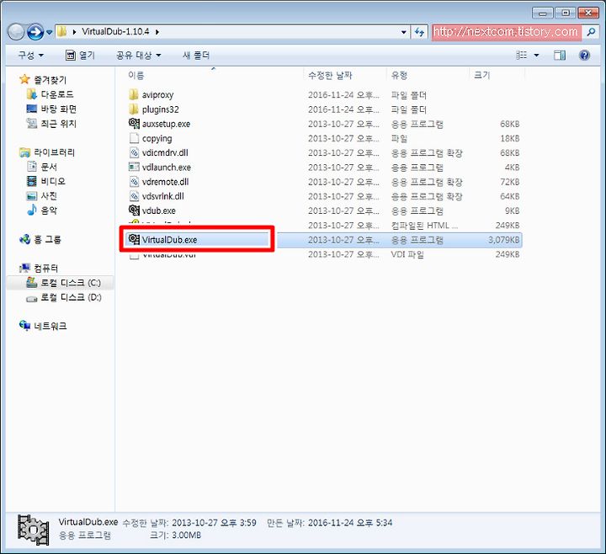The height and width of the screenshot is (554, 606).
Task: Select 로컬 디스크 (D:) drive
Action: tap(64, 297)
